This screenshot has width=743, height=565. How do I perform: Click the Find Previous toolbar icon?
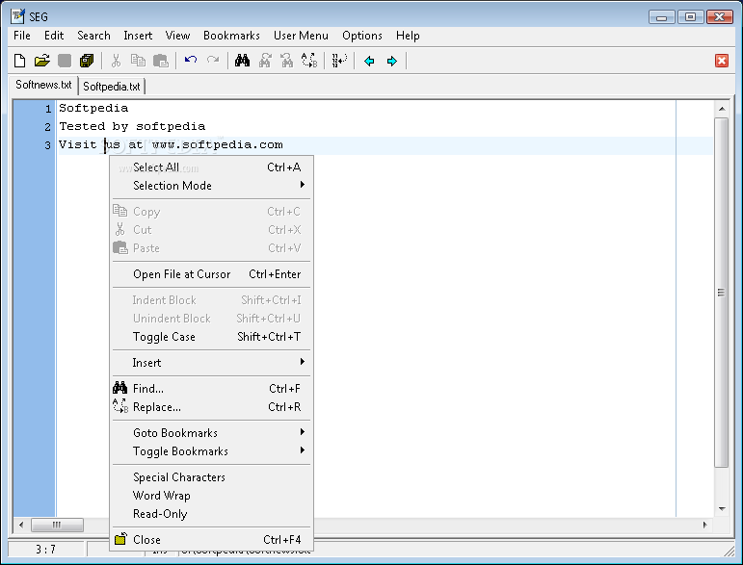coord(286,61)
